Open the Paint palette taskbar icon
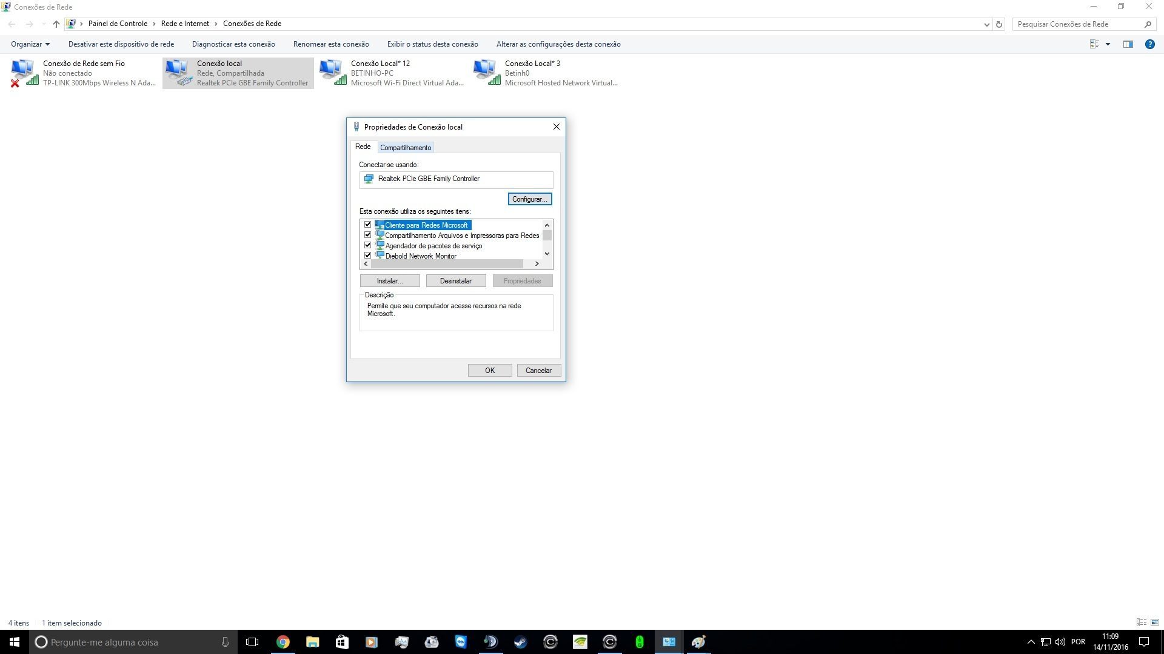Image resolution: width=1164 pixels, height=654 pixels. coord(698,642)
